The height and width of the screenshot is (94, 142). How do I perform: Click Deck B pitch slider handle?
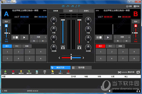[136, 33]
